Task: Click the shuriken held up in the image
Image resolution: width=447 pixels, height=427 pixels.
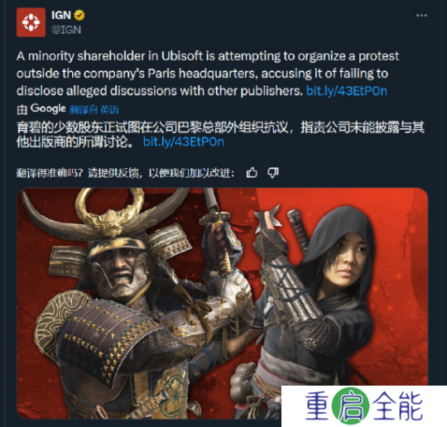Action: 267,220
